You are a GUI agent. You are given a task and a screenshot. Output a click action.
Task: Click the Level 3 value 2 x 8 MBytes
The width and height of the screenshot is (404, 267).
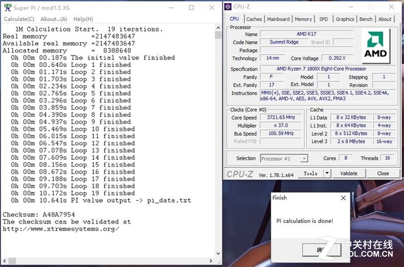click(x=351, y=141)
